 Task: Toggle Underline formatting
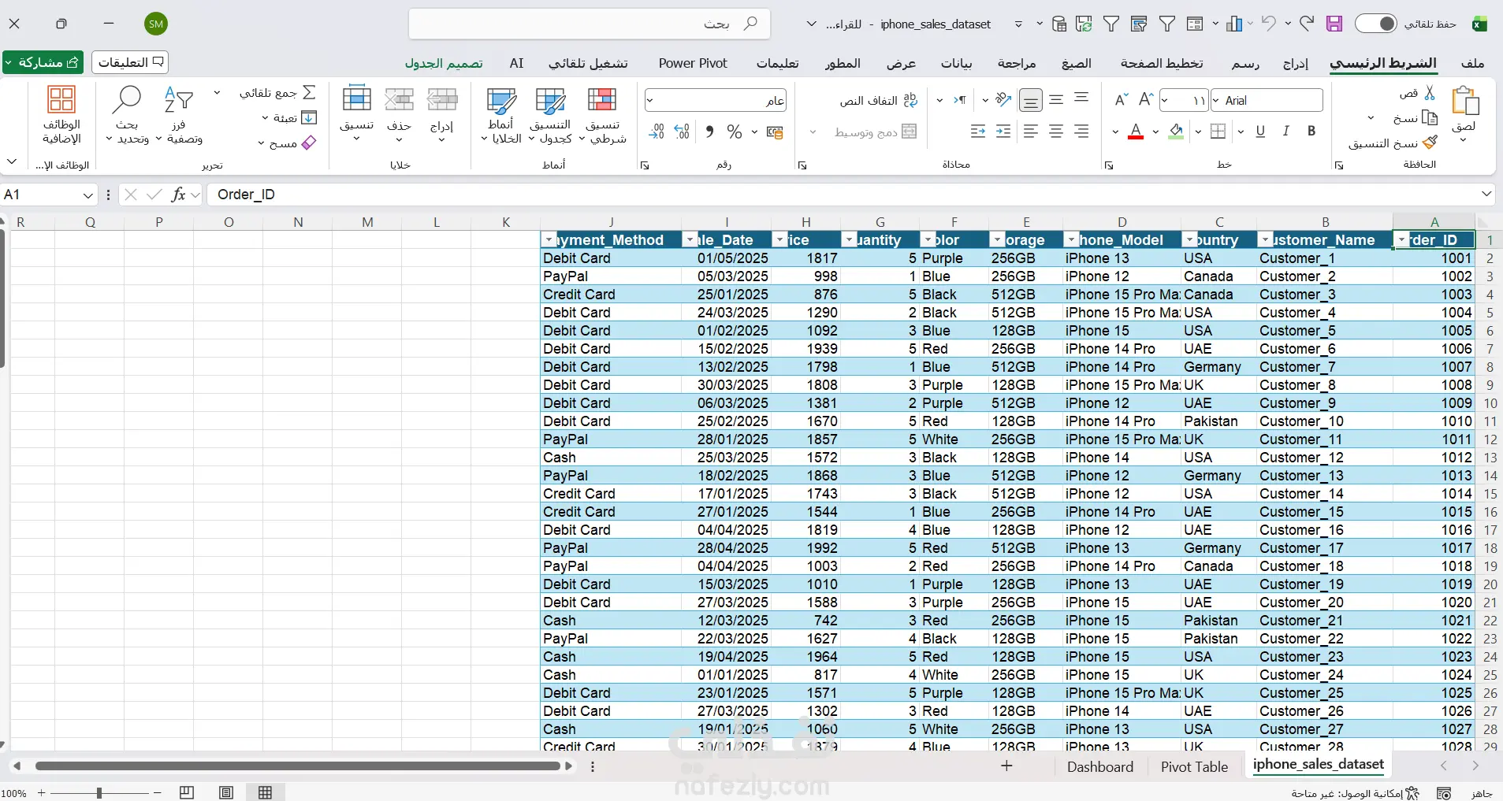1260,132
